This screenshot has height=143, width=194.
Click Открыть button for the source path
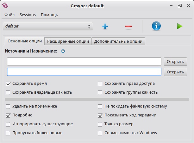175,61
